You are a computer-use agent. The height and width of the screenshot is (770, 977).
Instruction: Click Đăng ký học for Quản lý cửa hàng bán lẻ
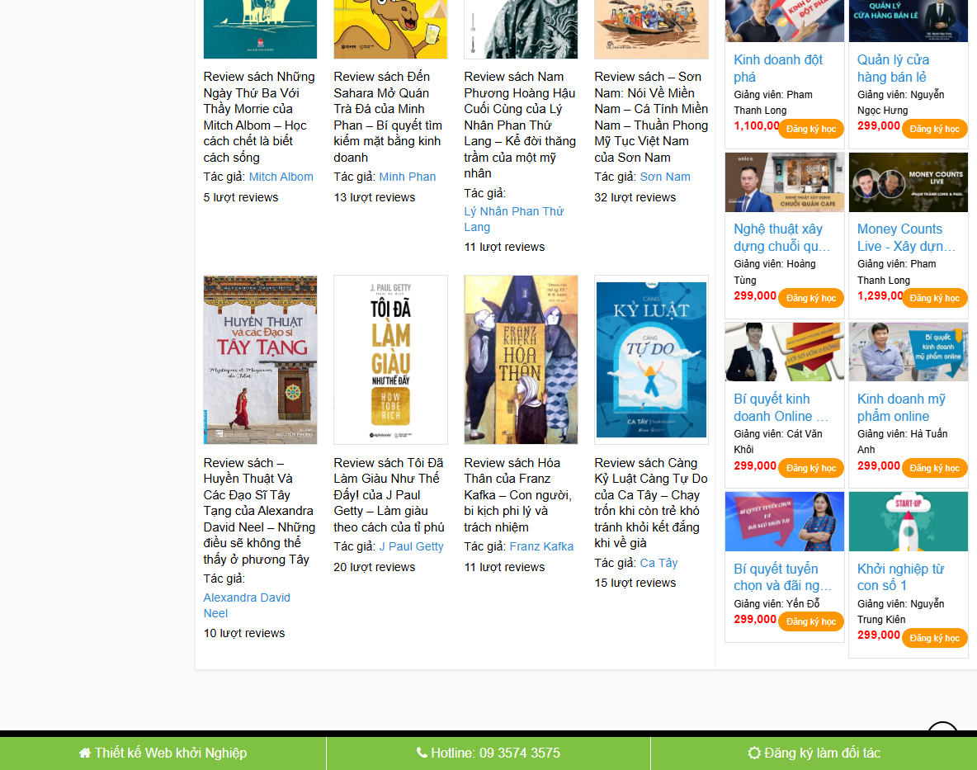coord(934,129)
